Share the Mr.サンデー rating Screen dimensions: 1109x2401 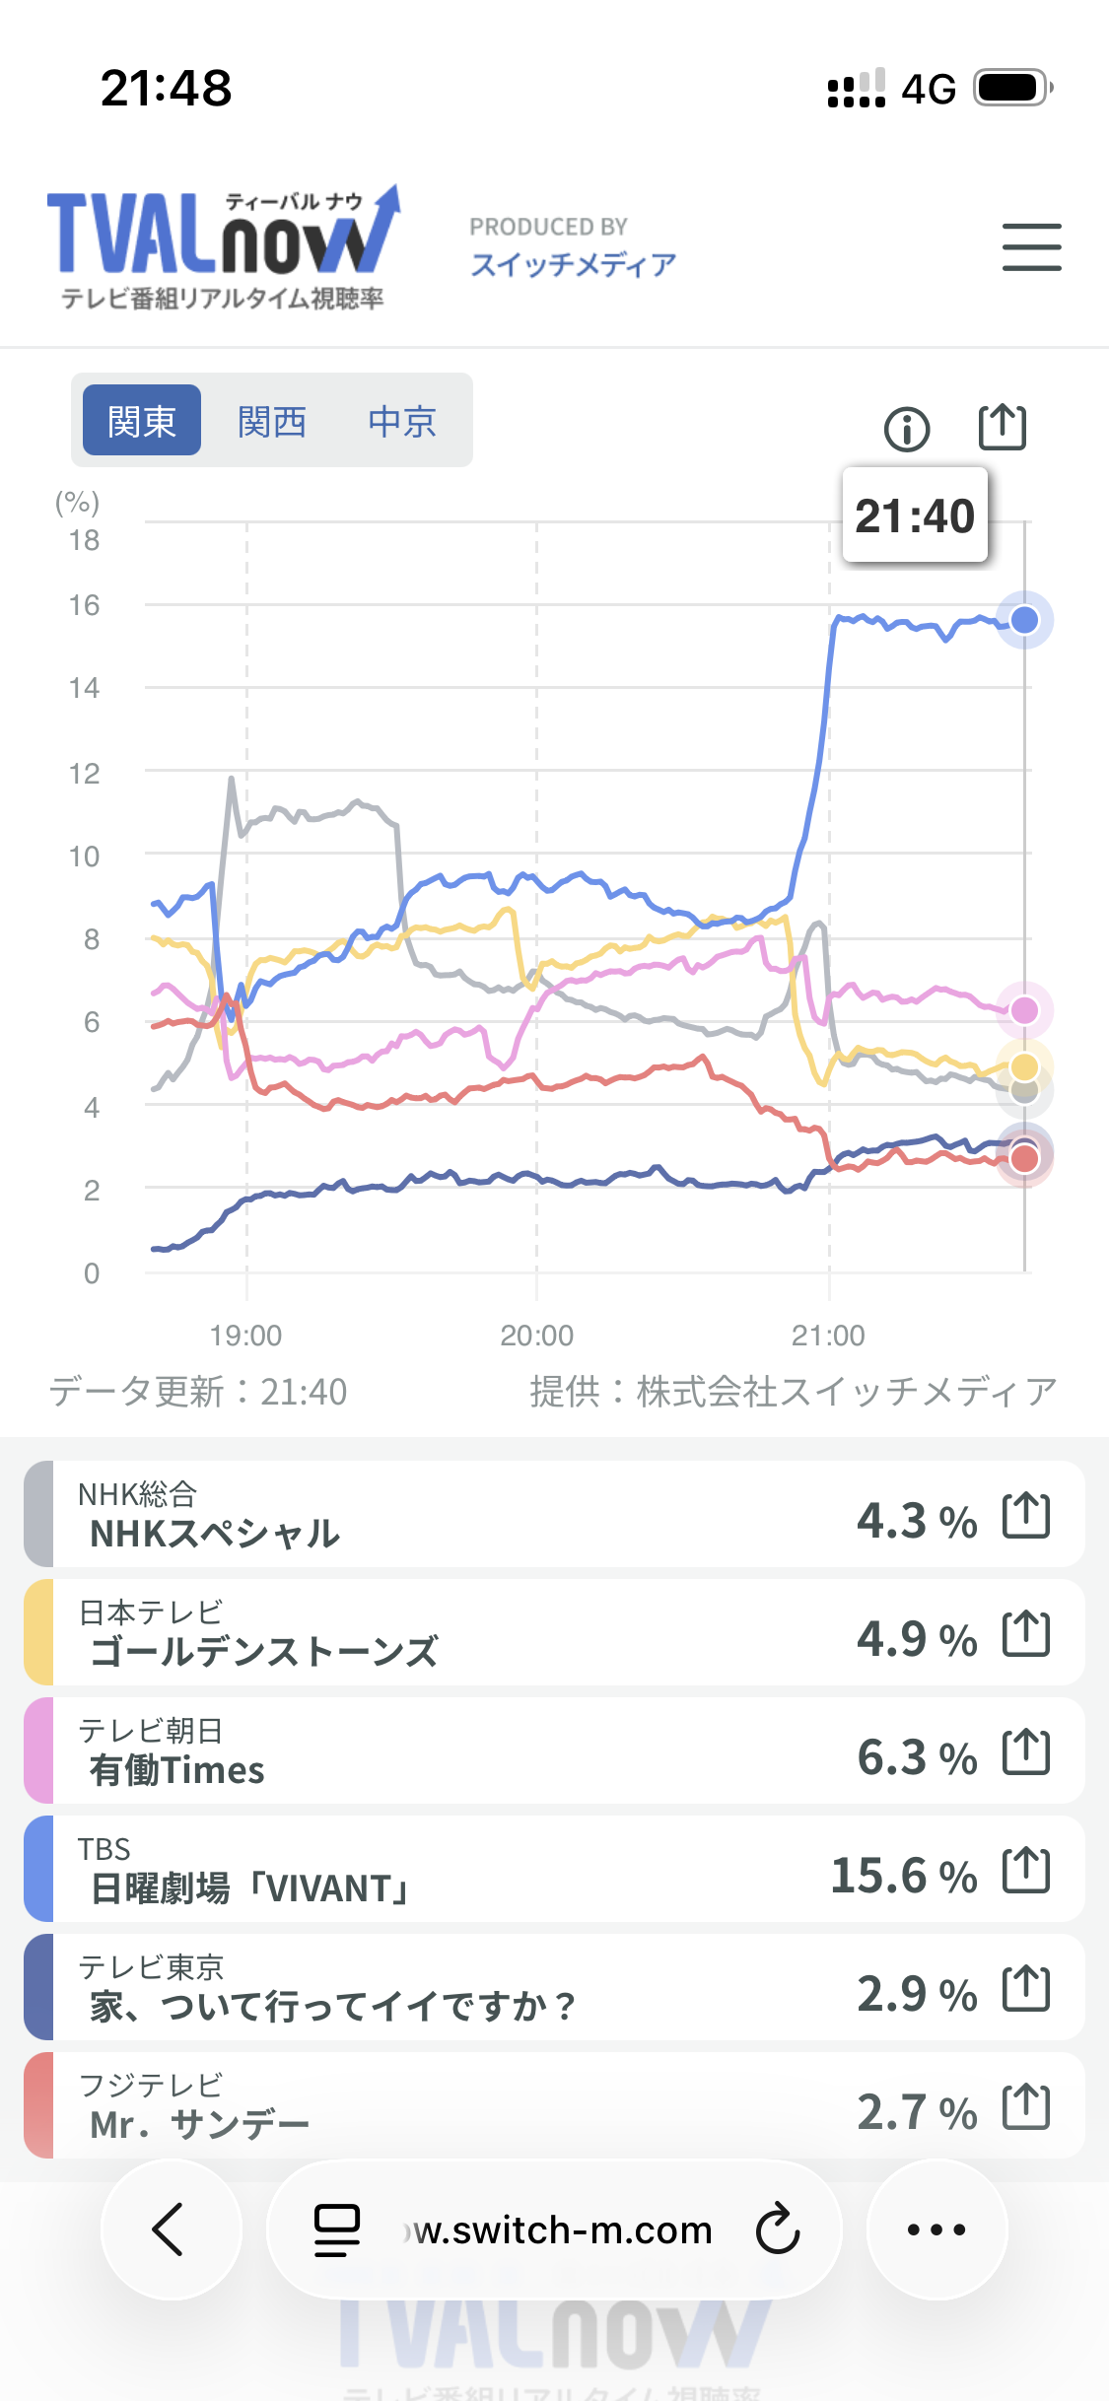(1026, 2106)
